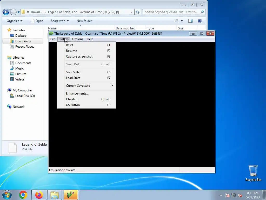Launch Google Chrome from the taskbar

[x=23, y=195]
